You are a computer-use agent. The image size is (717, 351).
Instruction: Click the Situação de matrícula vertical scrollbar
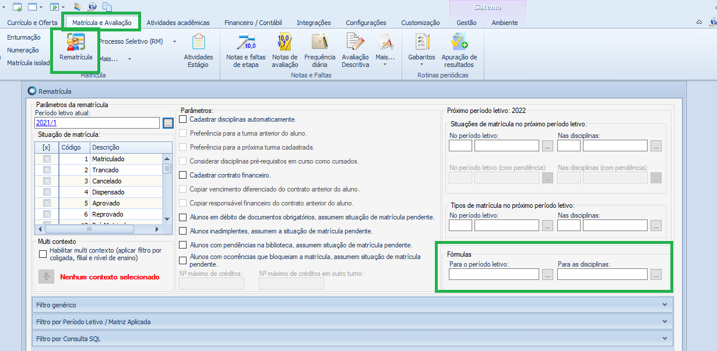coord(167,189)
